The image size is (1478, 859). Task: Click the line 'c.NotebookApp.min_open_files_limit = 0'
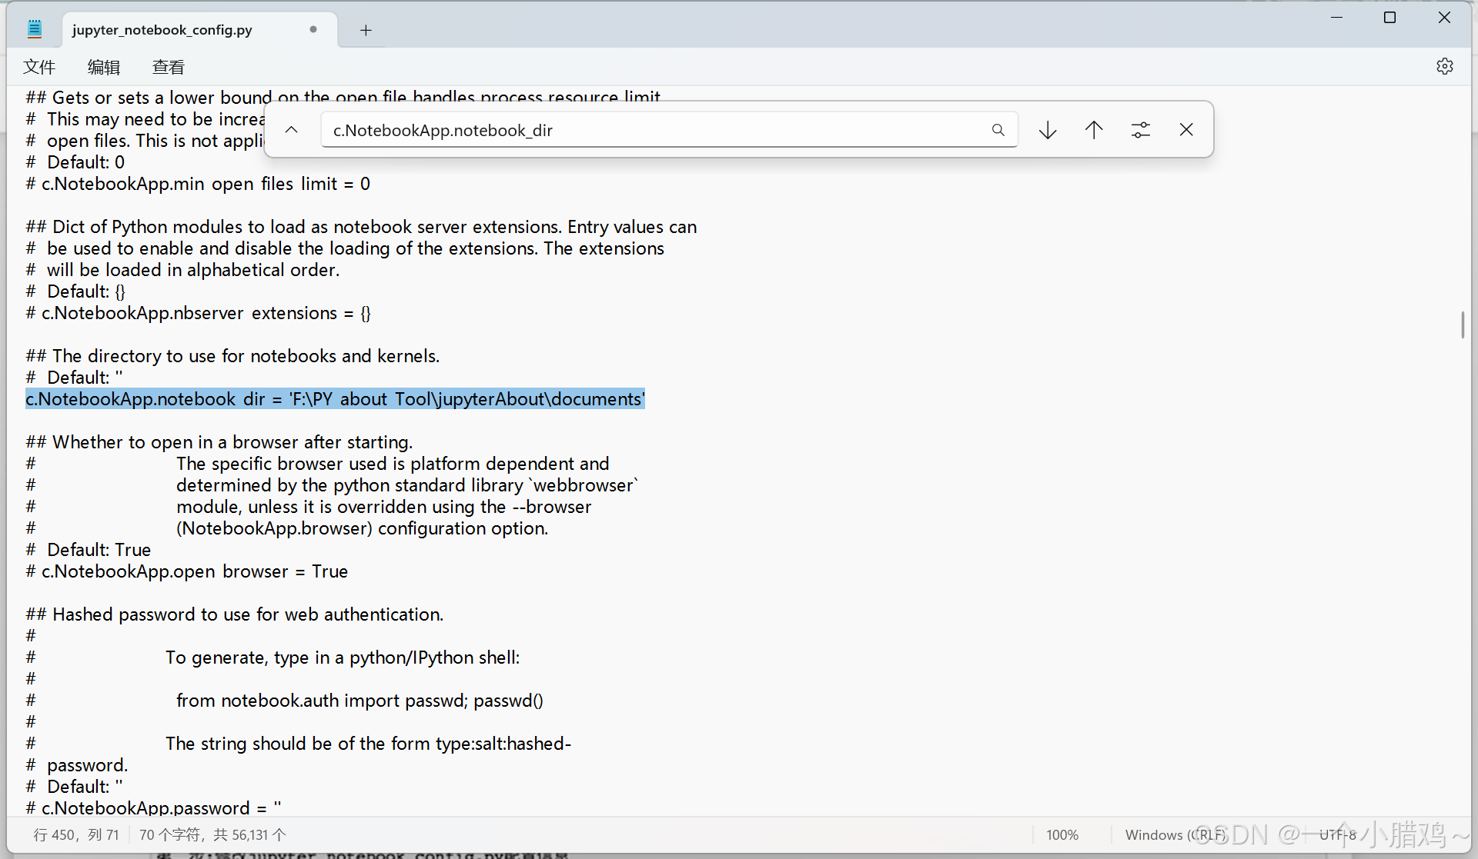click(x=198, y=184)
